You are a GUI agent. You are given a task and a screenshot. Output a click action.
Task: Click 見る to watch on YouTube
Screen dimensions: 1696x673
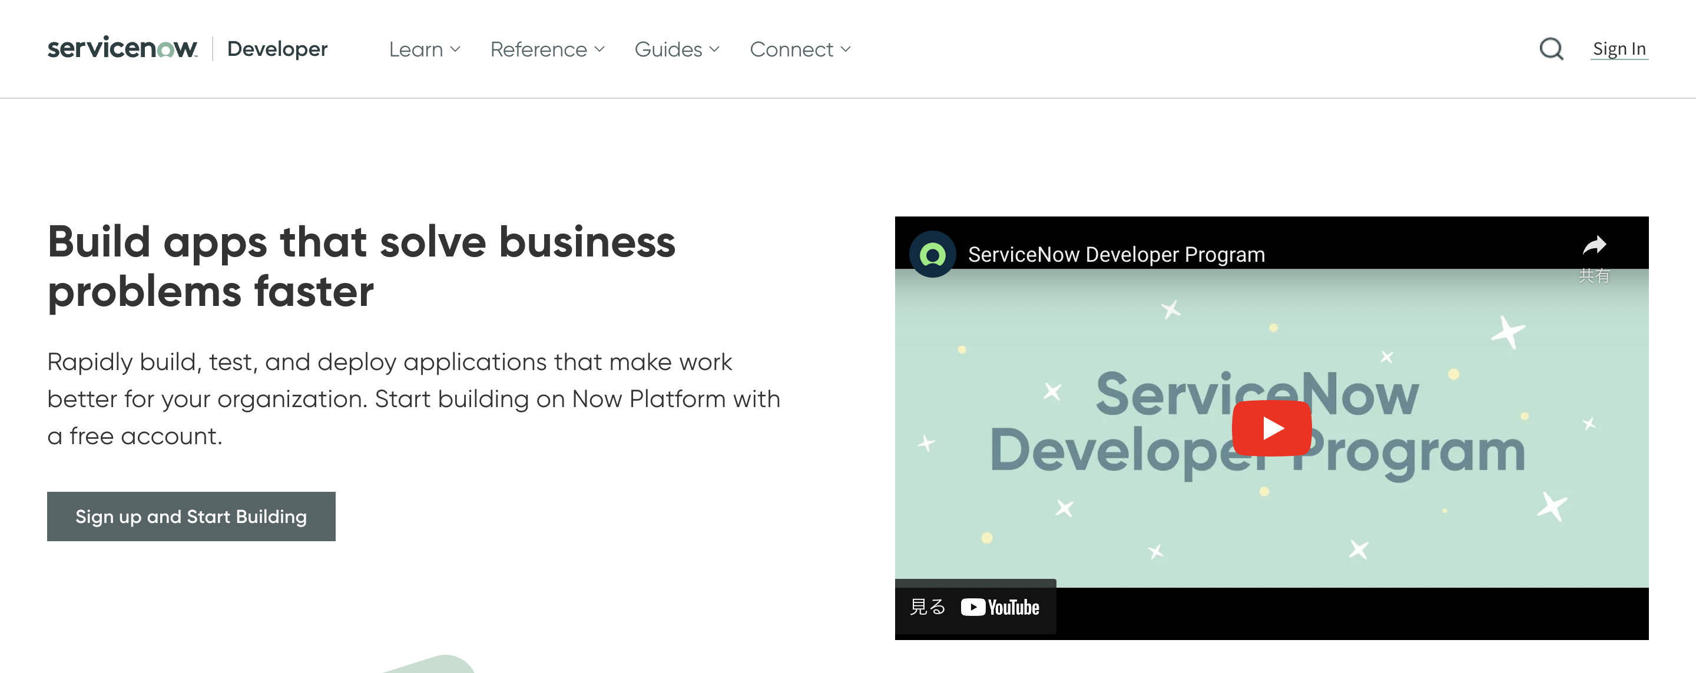926,607
